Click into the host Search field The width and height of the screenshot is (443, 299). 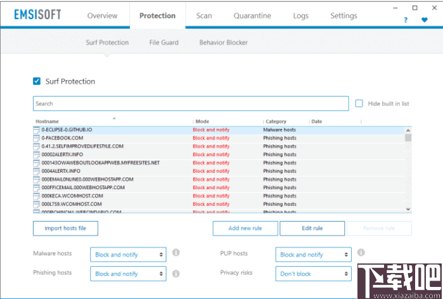click(191, 103)
